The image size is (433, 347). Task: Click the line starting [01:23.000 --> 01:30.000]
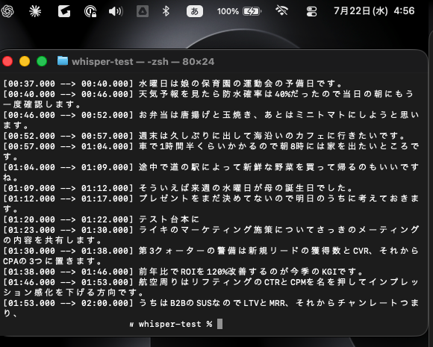click(x=211, y=230)
